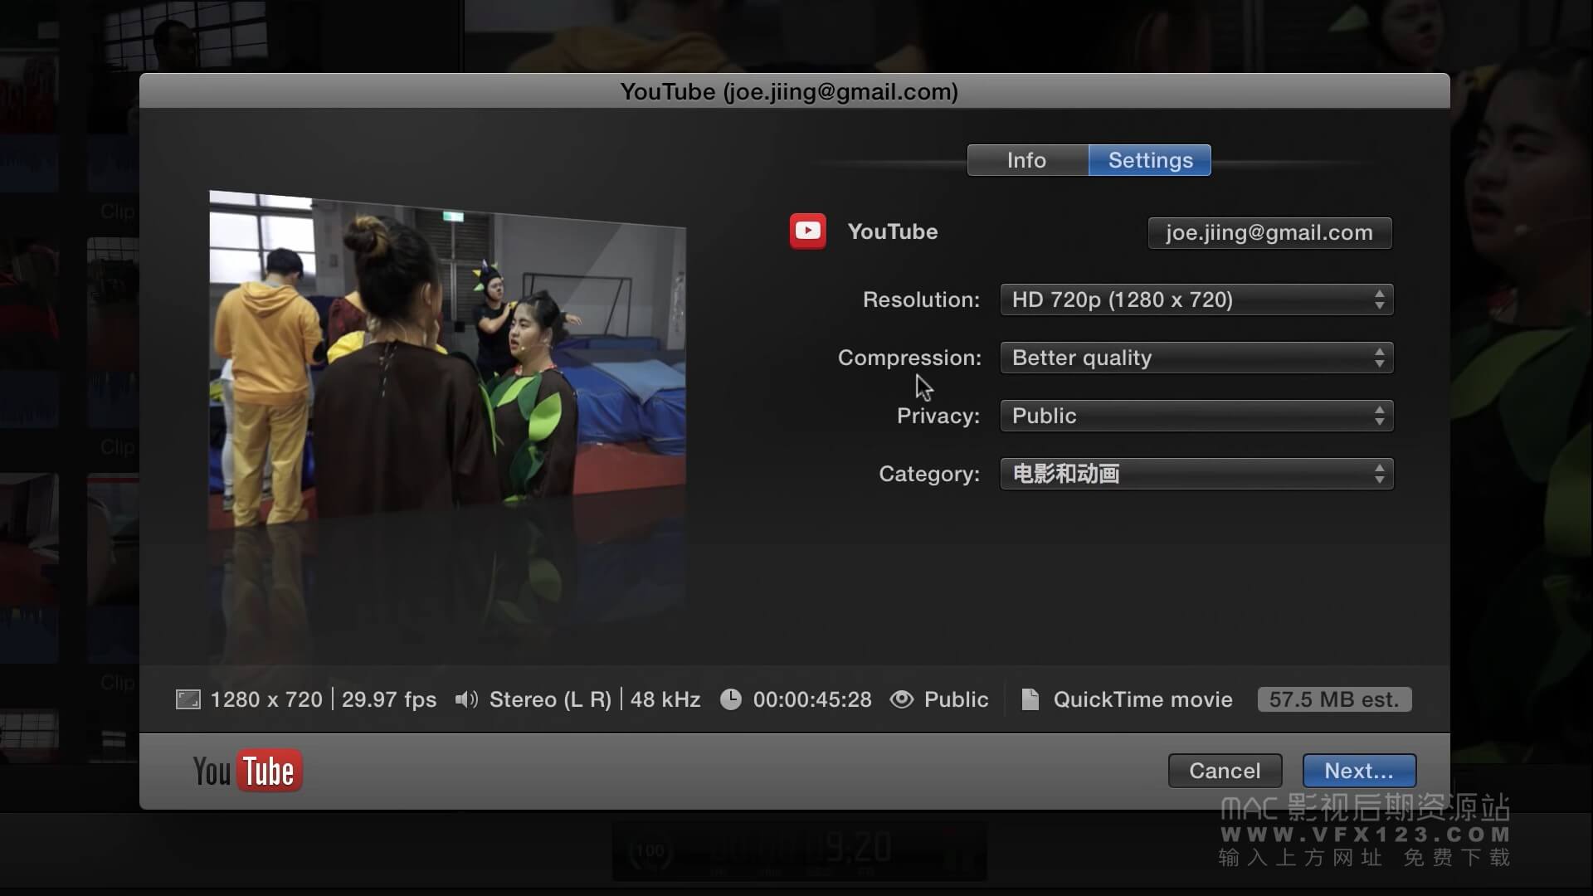The image size is (1593, 896).
Task: Switch to the Info tab
Action: [x=1027, y=160]
